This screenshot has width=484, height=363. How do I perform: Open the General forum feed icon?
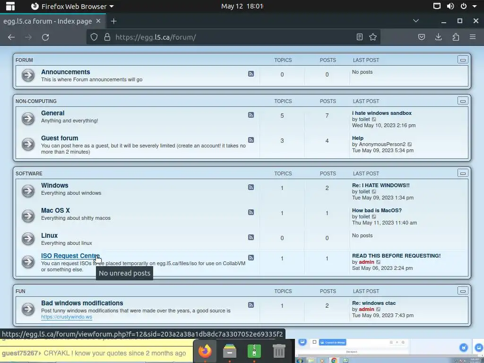(251, 115)
